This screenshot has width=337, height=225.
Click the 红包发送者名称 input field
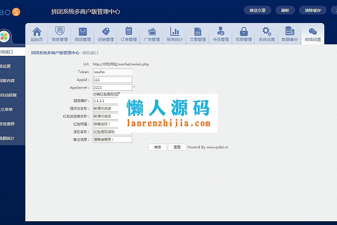[106, 116]
